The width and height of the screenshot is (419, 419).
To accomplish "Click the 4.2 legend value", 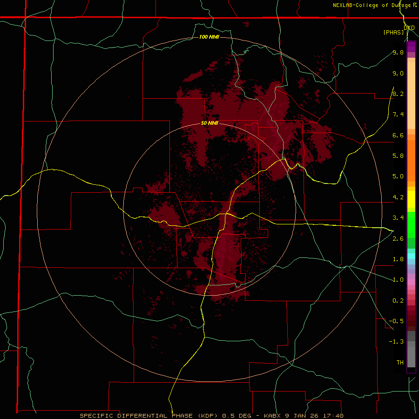I will coord(398,197).
